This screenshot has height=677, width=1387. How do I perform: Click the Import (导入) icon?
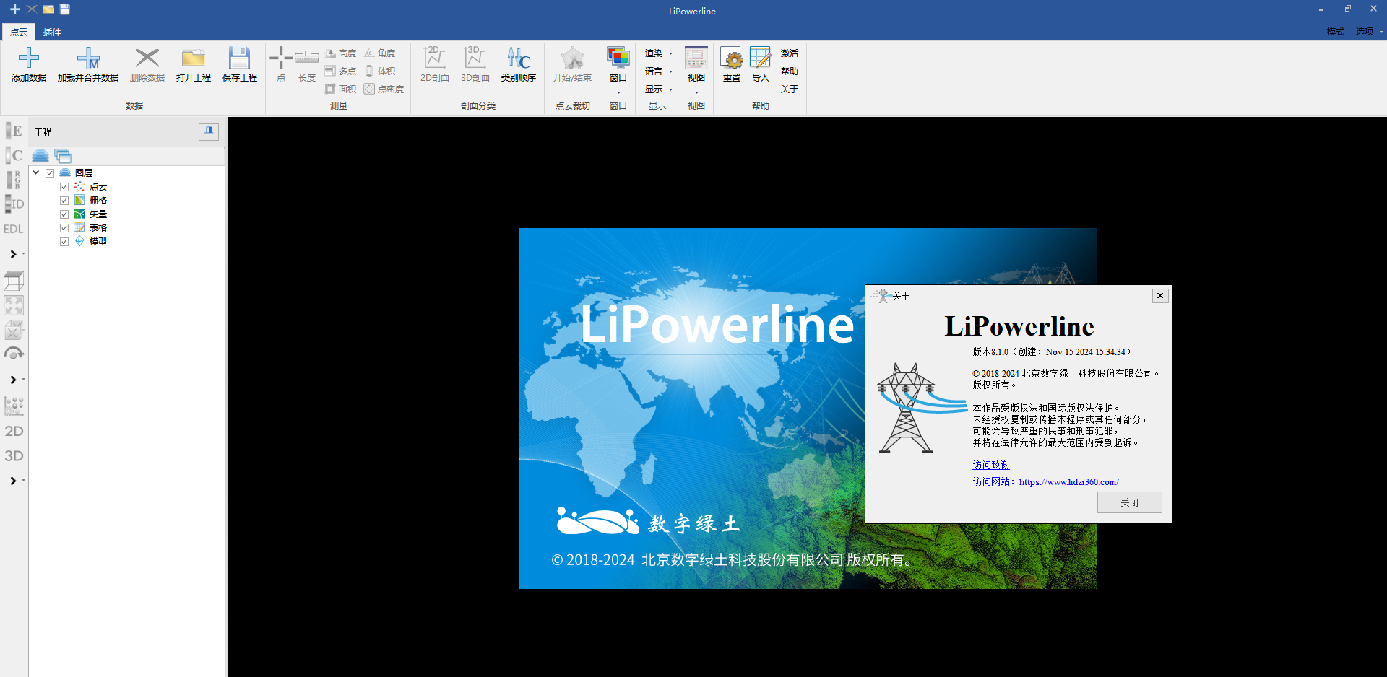(760, 59)
